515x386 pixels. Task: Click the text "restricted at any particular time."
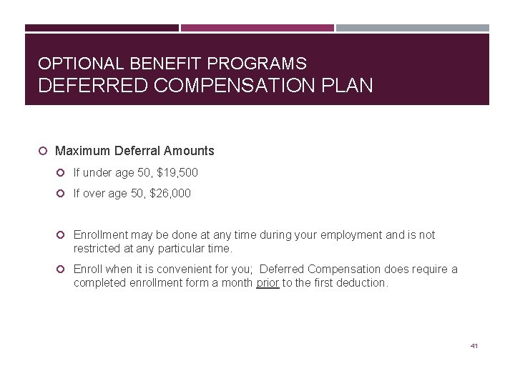coord(153,249)
